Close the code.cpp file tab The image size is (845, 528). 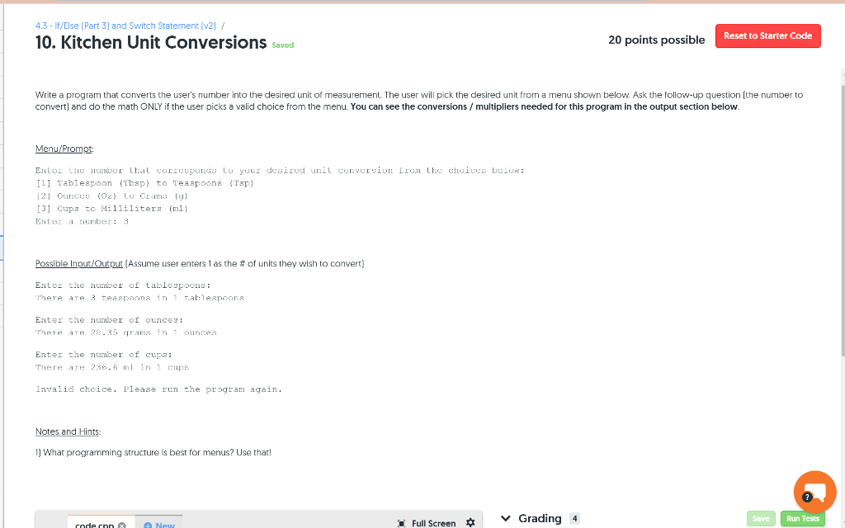(122, 524)
